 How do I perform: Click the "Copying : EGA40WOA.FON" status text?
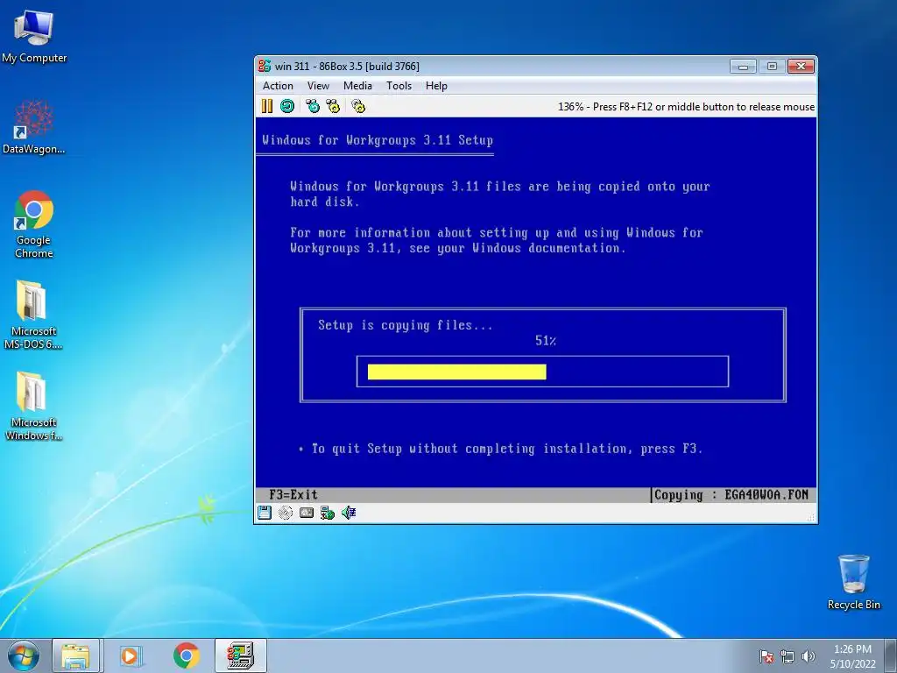(731, 495)
